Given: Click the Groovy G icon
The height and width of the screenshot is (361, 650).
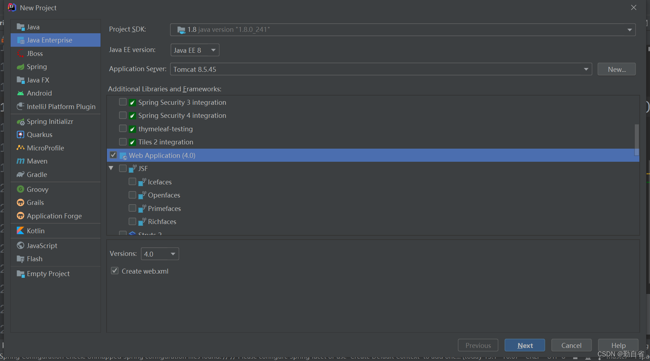Looking at the screenshot, I should click(21, 189).
